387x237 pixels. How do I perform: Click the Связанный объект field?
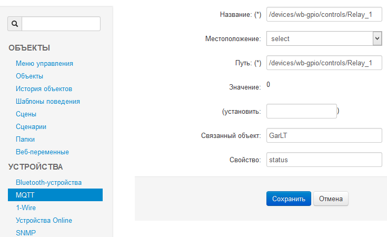click(324, 135)
